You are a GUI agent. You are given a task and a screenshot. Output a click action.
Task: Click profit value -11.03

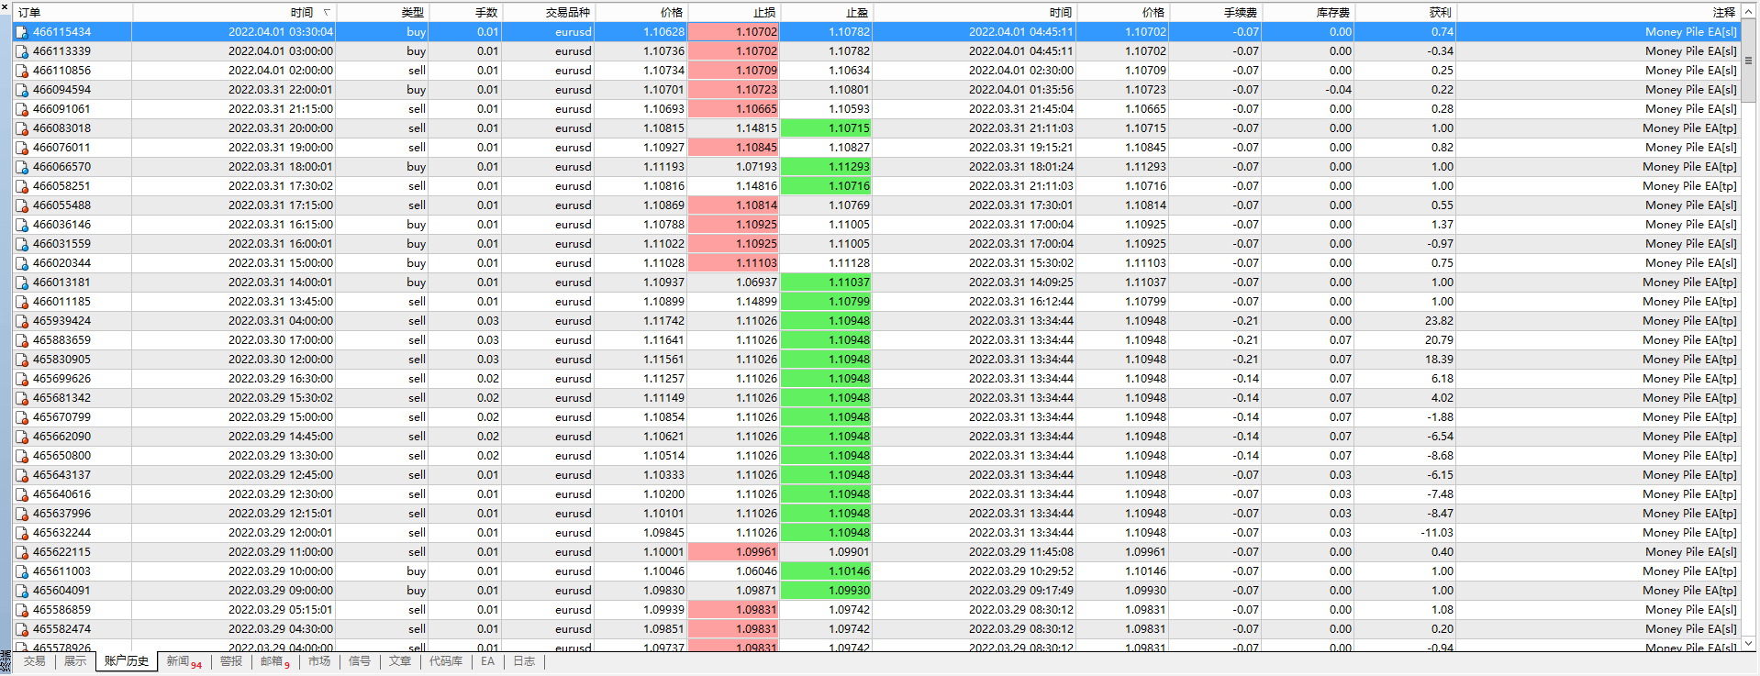pos(1437,533)
